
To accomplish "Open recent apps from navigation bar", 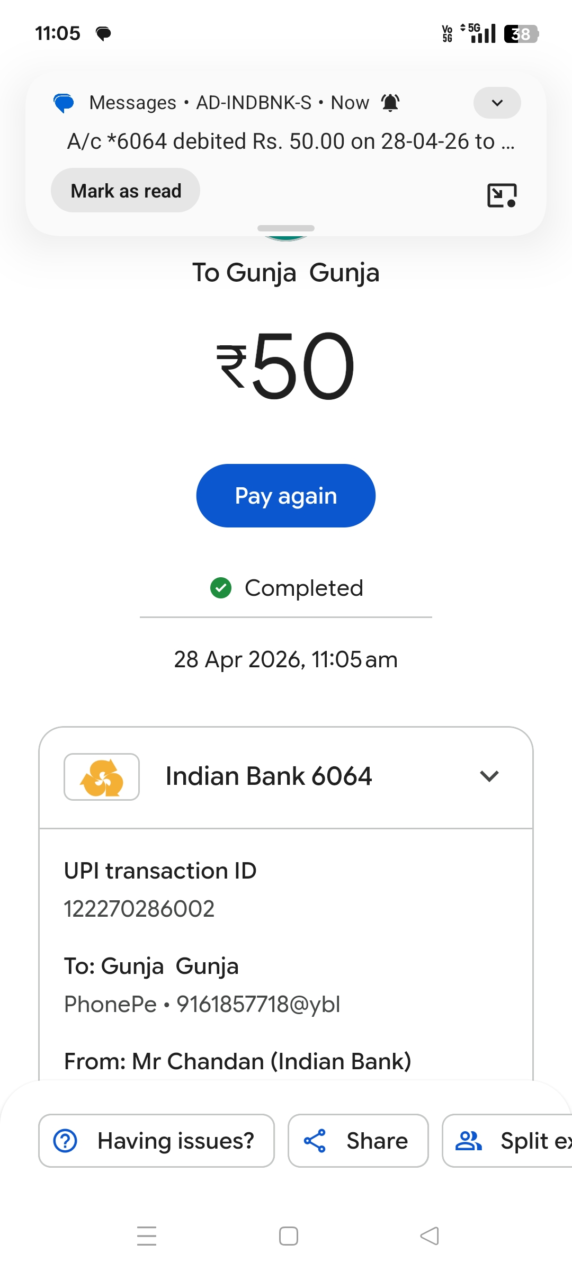I will click(147, 1236).
